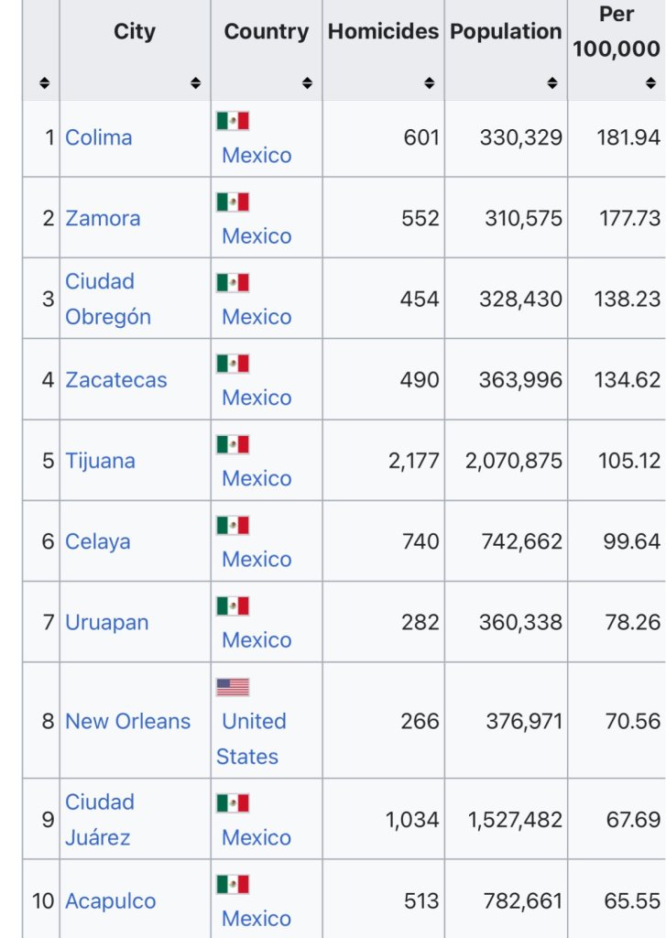Sort by Per 100,000 column arrows
This screenshot has width=666, height=938.
coord(651,83)
